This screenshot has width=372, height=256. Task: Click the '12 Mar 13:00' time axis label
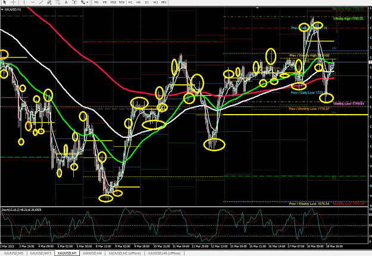click(x=219, y=246)
